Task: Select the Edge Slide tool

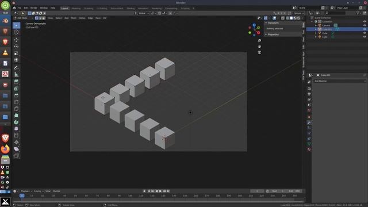Action: (16, 136)
